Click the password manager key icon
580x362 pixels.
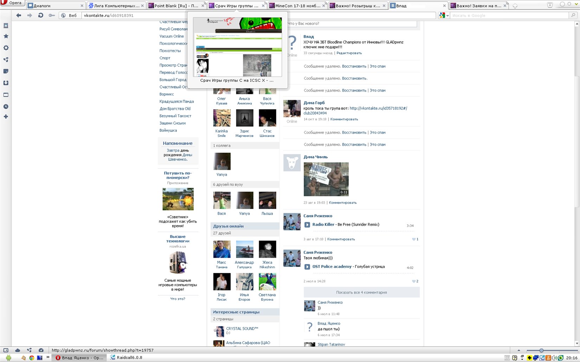coord(52,15)
